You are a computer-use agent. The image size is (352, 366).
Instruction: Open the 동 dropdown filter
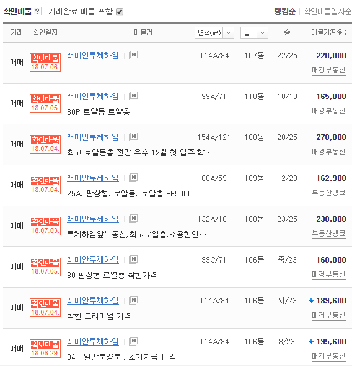pos(254,33)
